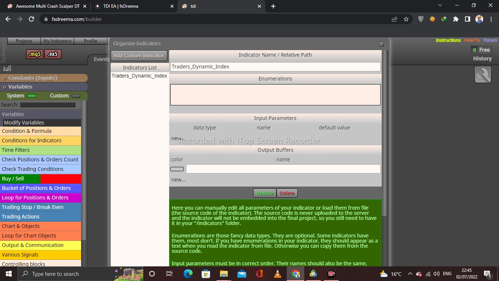Select Traders_Dynamic_Index in Indicators List
Image resolution: width=499 pixels, height=281 pixels.
139,76
